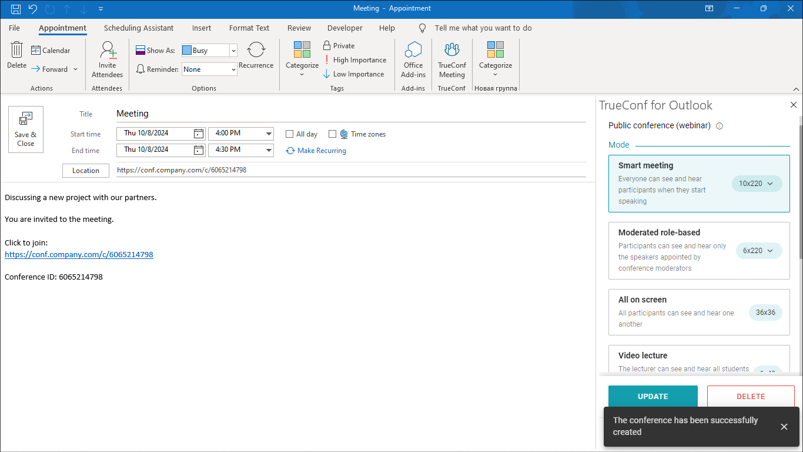Click the Save icon in title bar
The image size is (803, 452).
16,9
